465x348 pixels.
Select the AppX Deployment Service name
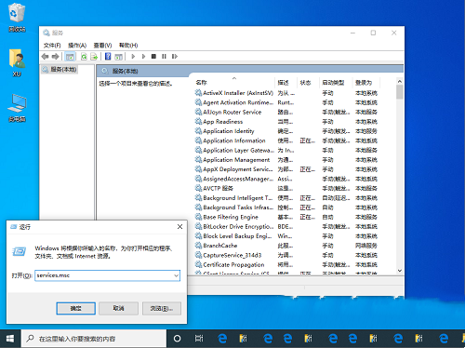[x=238, y=169]
